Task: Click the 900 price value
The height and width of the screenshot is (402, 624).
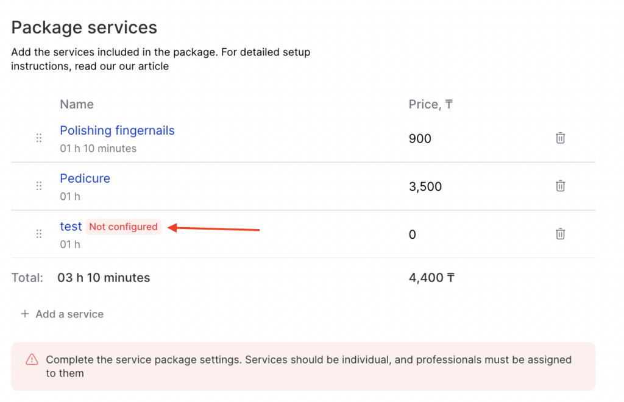Action: (420, 139)
